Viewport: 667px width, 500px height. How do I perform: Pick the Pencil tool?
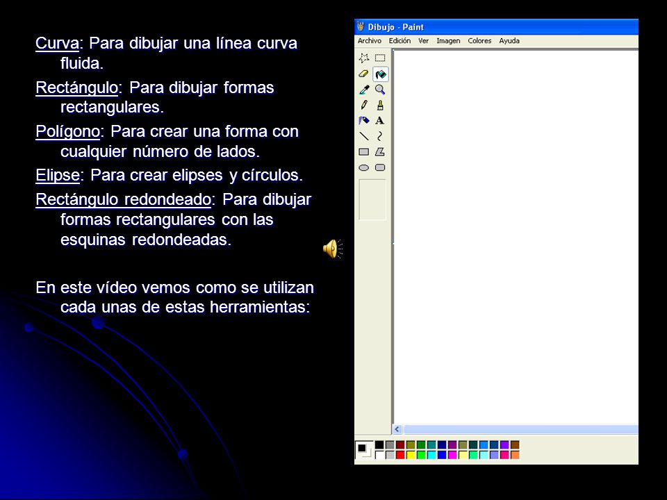tap(364, 105)
